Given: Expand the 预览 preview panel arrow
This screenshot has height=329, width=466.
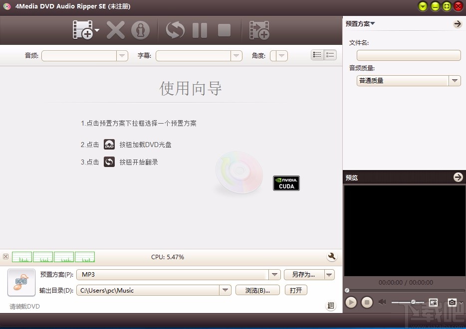Looking at the screenshot, I should point(458,177).
